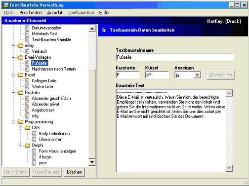Click the Neuer Ordner button
The height and width of the screenshot is (186, 249).
[16, 172]
